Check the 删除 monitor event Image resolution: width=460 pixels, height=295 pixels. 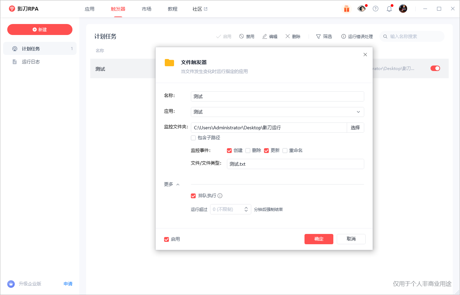click(x=248, y=151)
